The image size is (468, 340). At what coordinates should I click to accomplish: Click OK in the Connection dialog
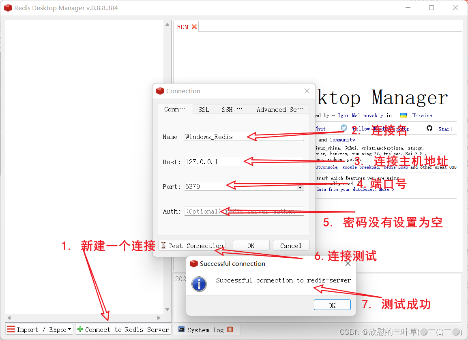pos(251,246)
